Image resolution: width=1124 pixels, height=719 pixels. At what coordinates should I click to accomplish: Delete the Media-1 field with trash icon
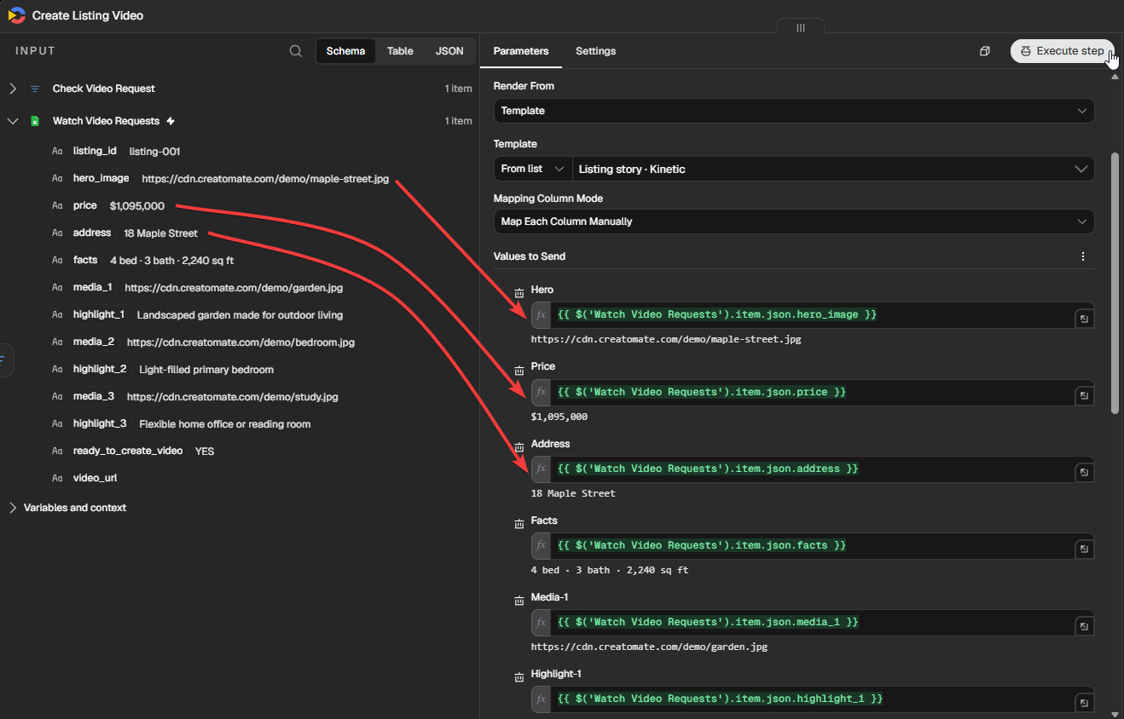coord(519,601)
